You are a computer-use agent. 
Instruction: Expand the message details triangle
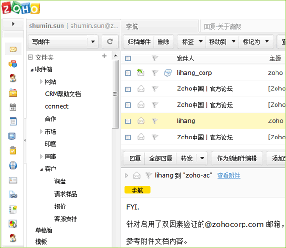click(126, 175)
